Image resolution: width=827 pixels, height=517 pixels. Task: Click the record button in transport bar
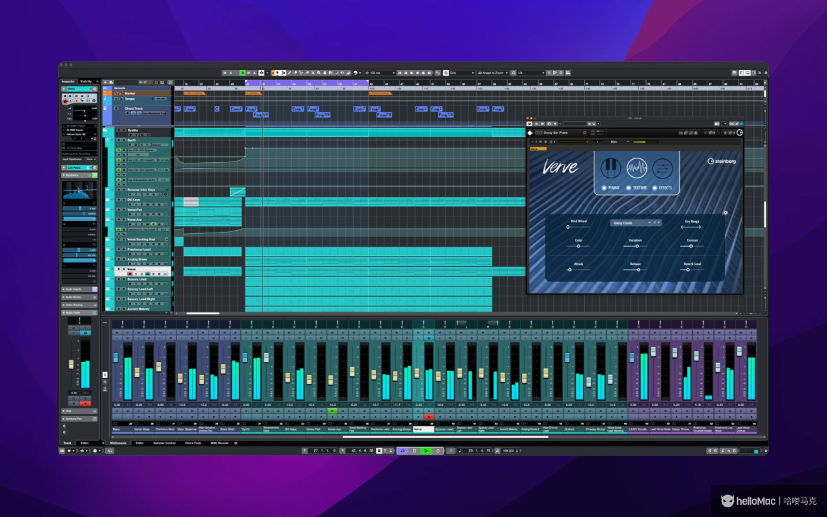coord(438,450)
